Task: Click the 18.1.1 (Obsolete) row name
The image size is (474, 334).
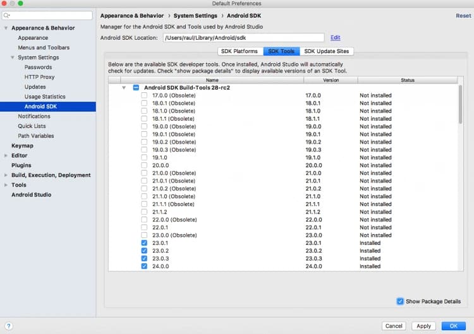Action: [x=173, y=119]
